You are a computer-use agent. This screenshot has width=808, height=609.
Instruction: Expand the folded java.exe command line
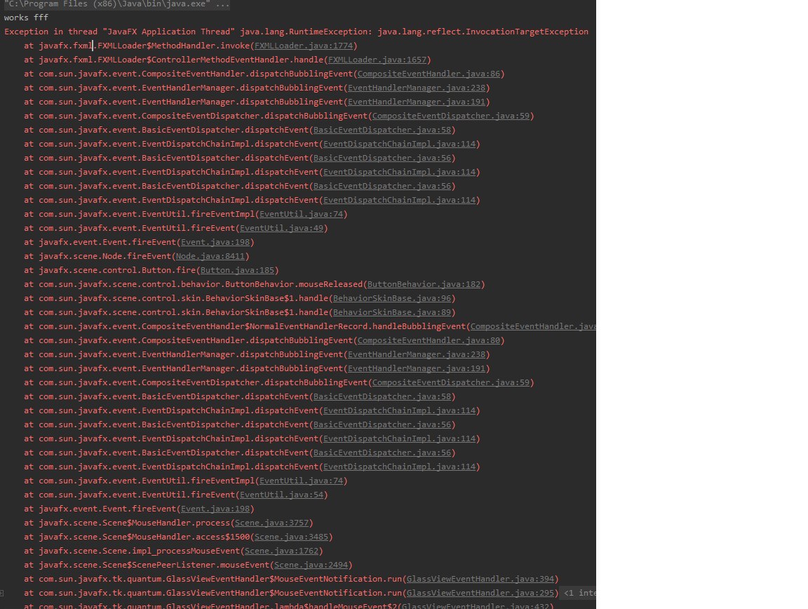tap(117, 4)
